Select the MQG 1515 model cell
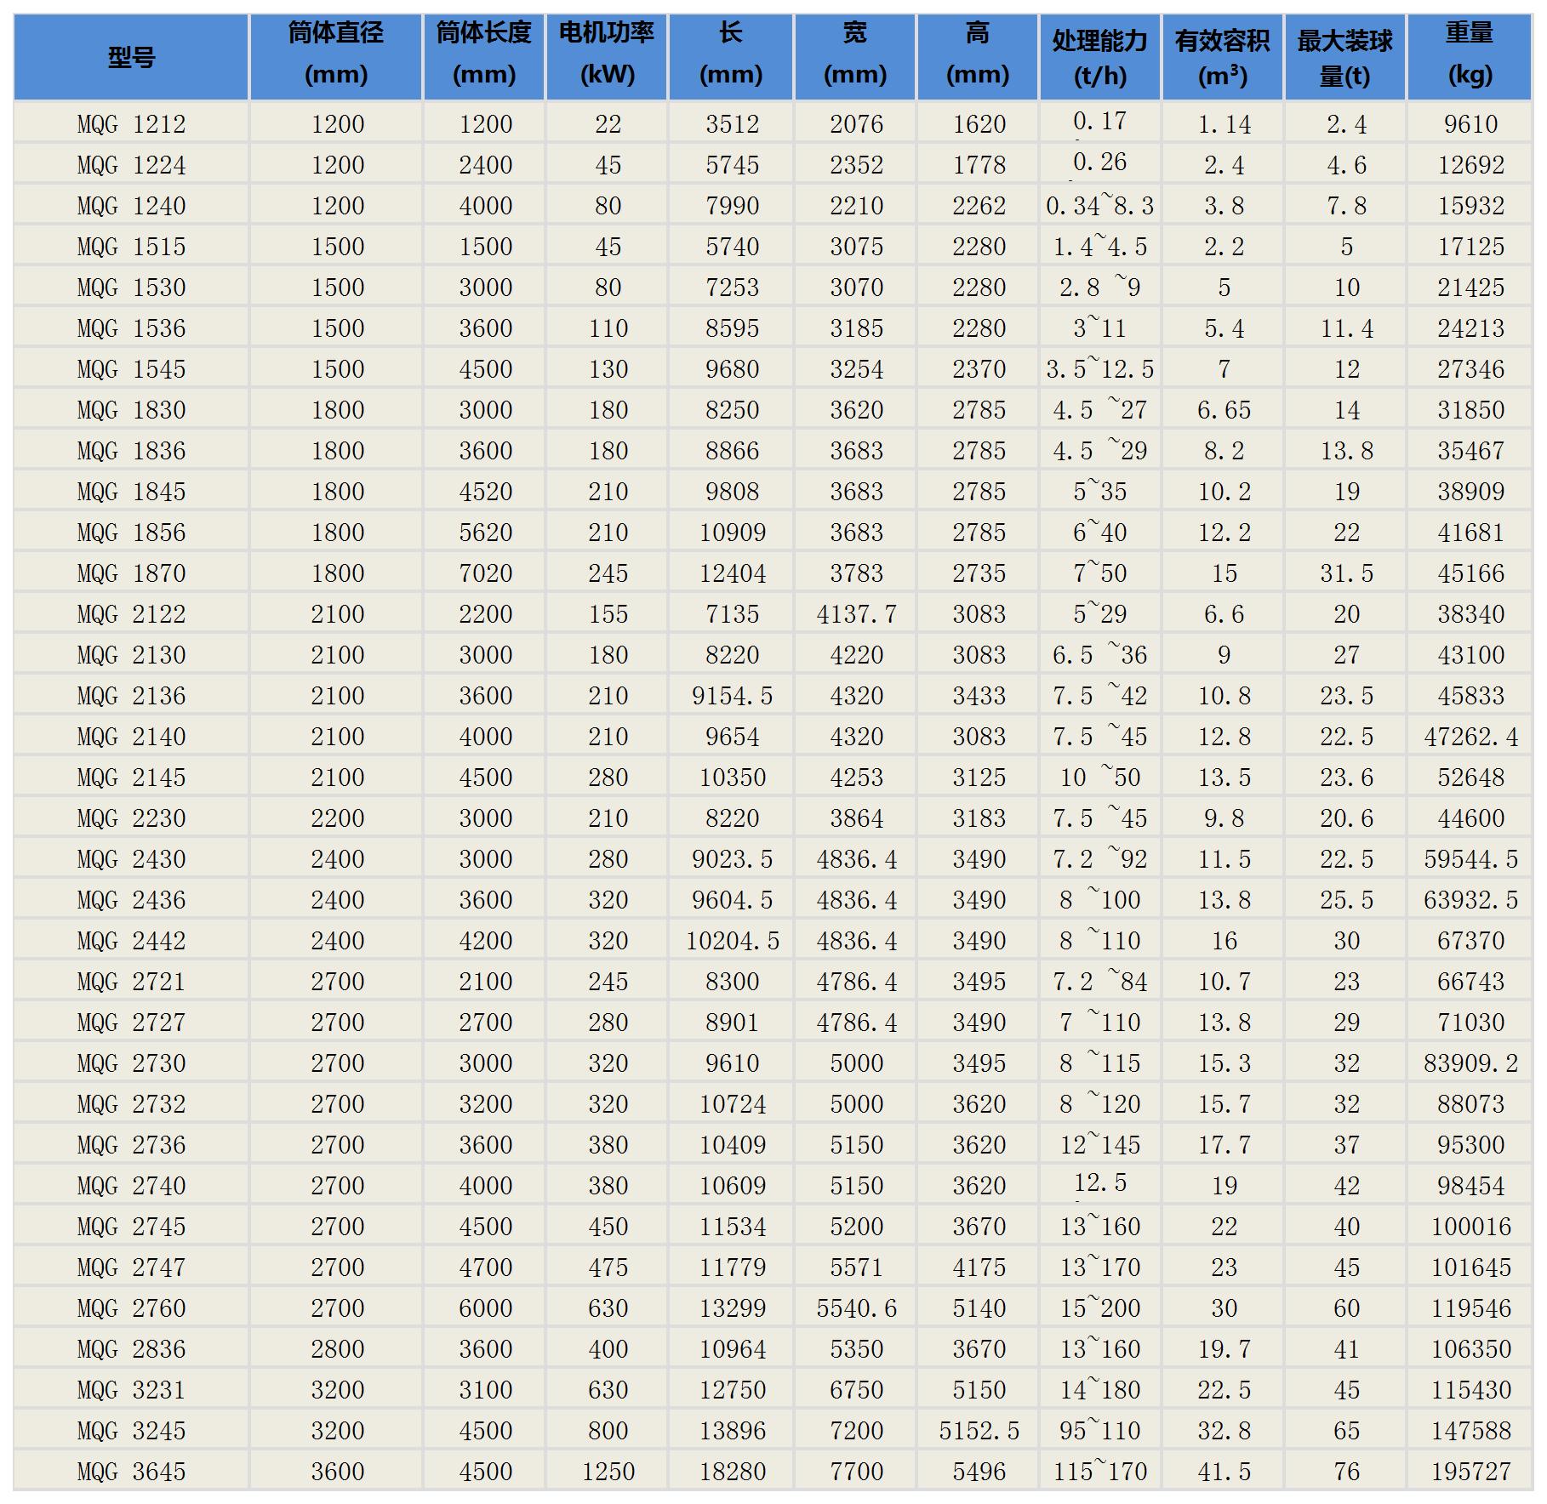1547x1504 pixels. (131, 247)
